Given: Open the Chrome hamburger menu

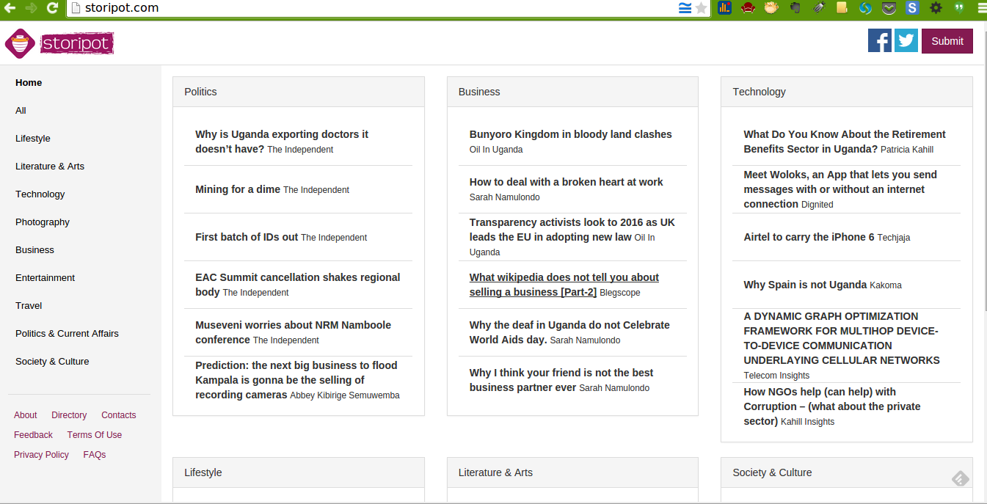Looking at the screenshot, I should click(x=980, y=8).
